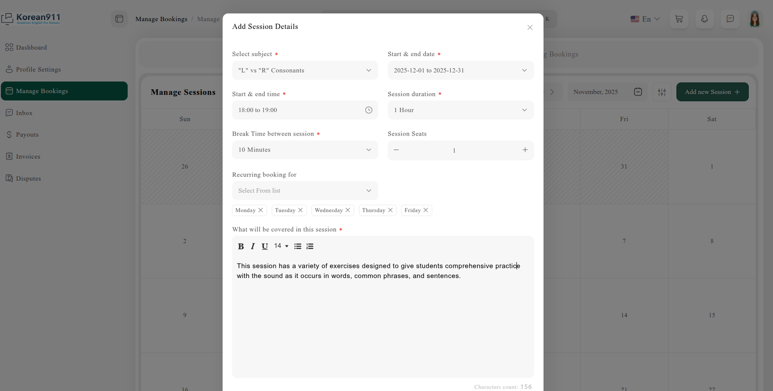Expand the Session duration dropdown

pyautogui.click(x=460, y=110)
